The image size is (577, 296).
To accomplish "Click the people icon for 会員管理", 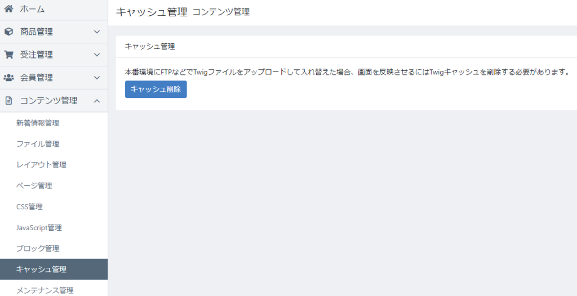I will click(x=9, y=78).
